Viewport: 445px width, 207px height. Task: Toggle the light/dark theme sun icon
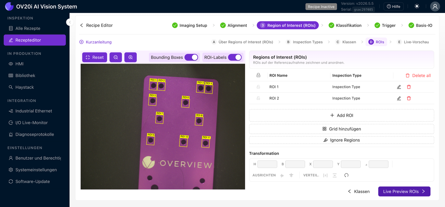click(417, 6)
